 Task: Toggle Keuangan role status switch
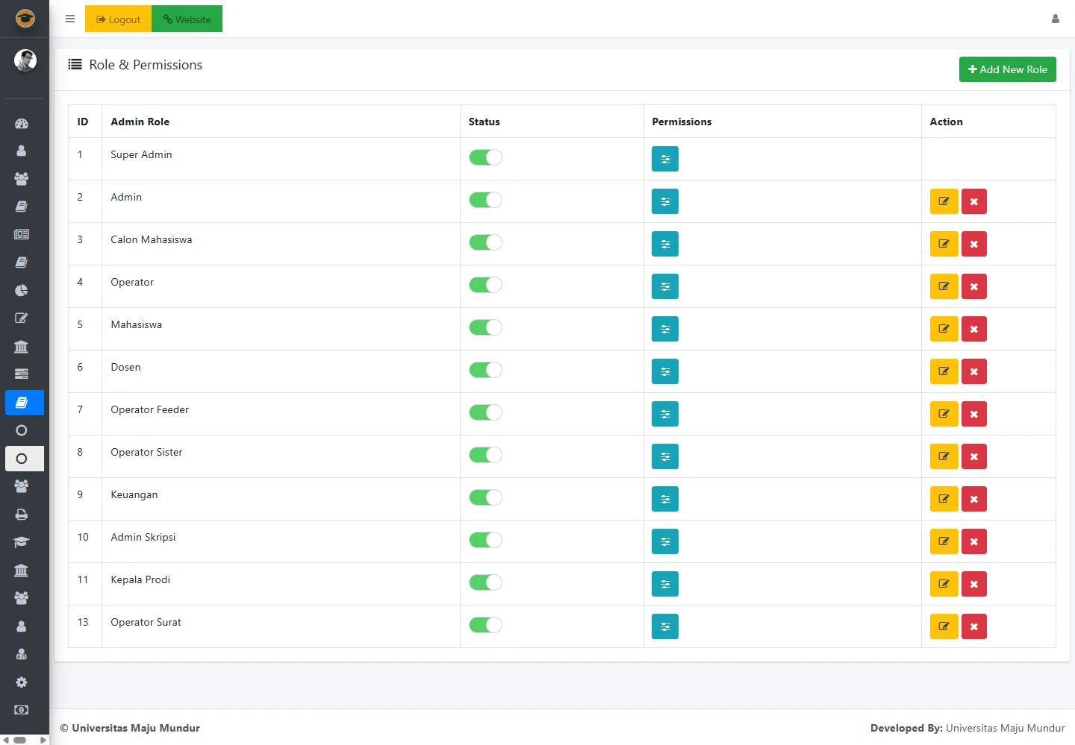(x=485, y=497)
